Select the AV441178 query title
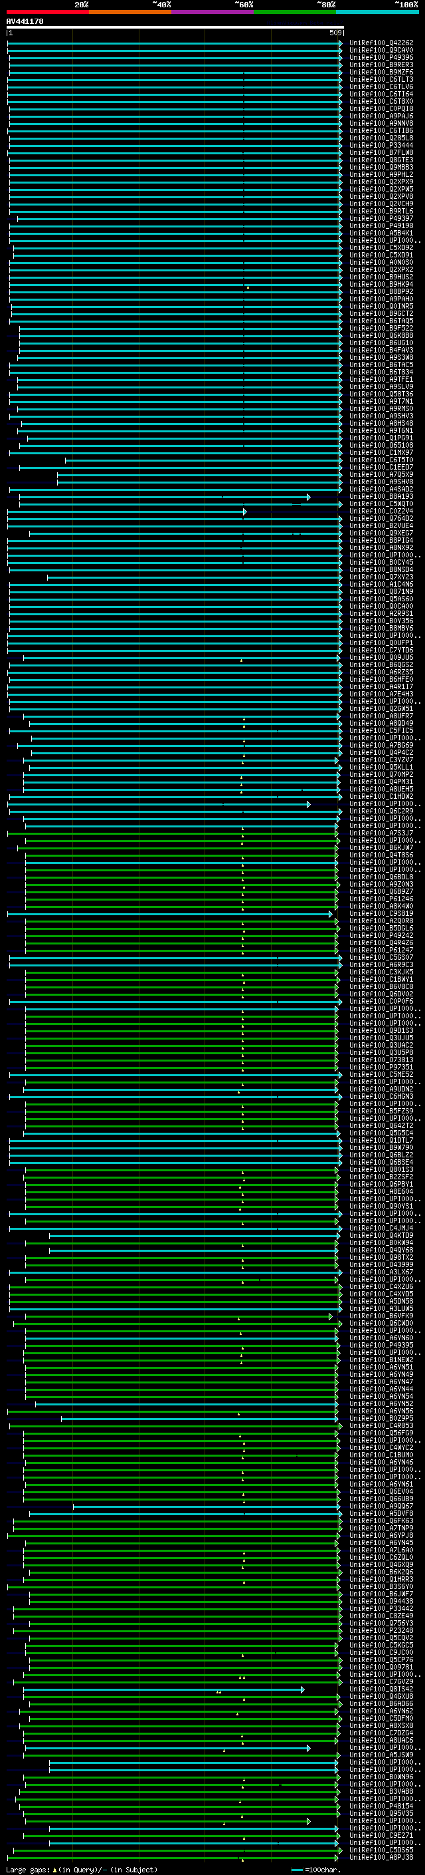Viewport: 425px width, 1875px height. (25, 21)
